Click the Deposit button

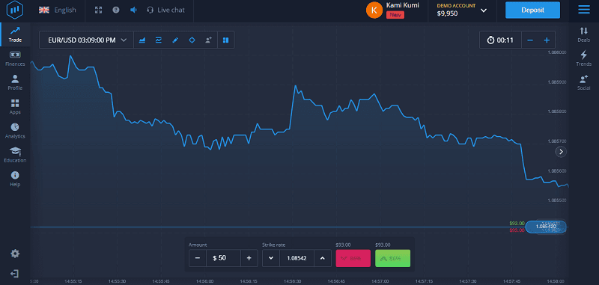click(x=532, y=10)
